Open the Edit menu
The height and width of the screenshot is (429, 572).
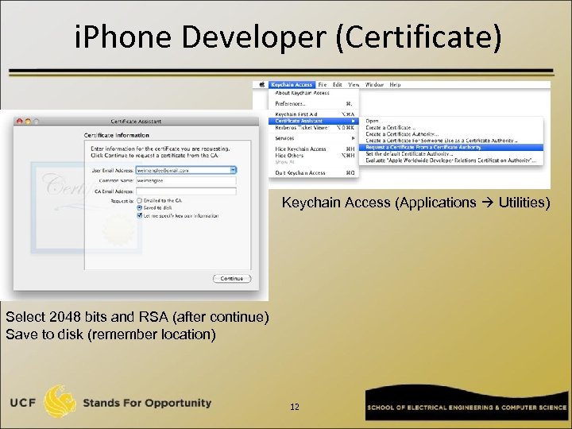[337, 85]
